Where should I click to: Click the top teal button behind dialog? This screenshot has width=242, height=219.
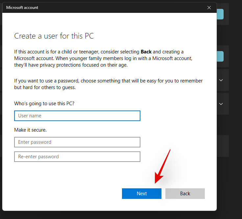pyautogui.click(x=220, y=14)
